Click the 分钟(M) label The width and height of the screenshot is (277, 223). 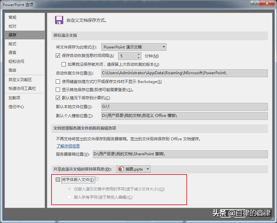click(152, 56)
